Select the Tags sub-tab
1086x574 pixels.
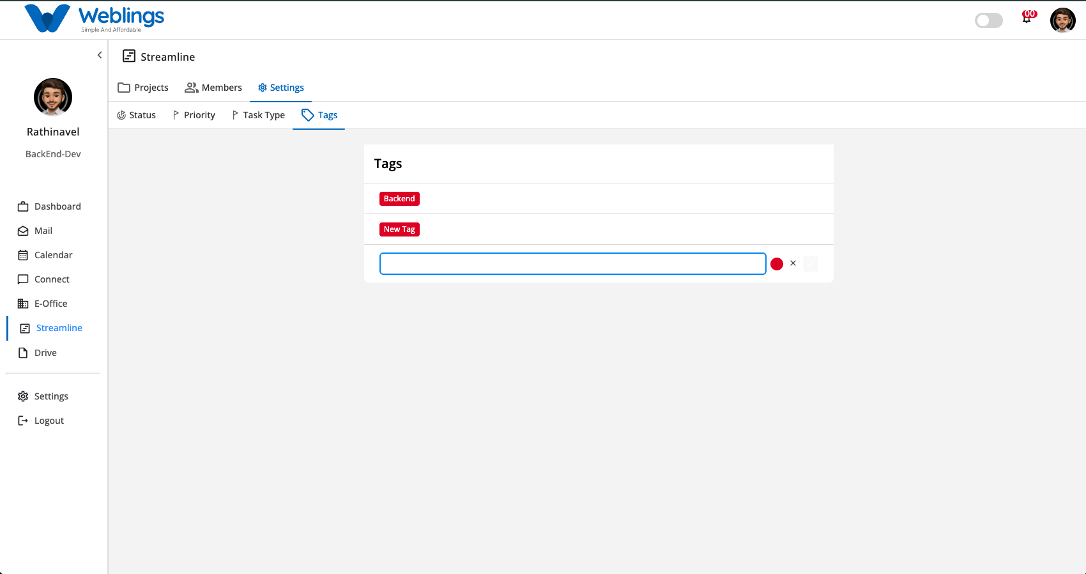click(x=319, y=115)
